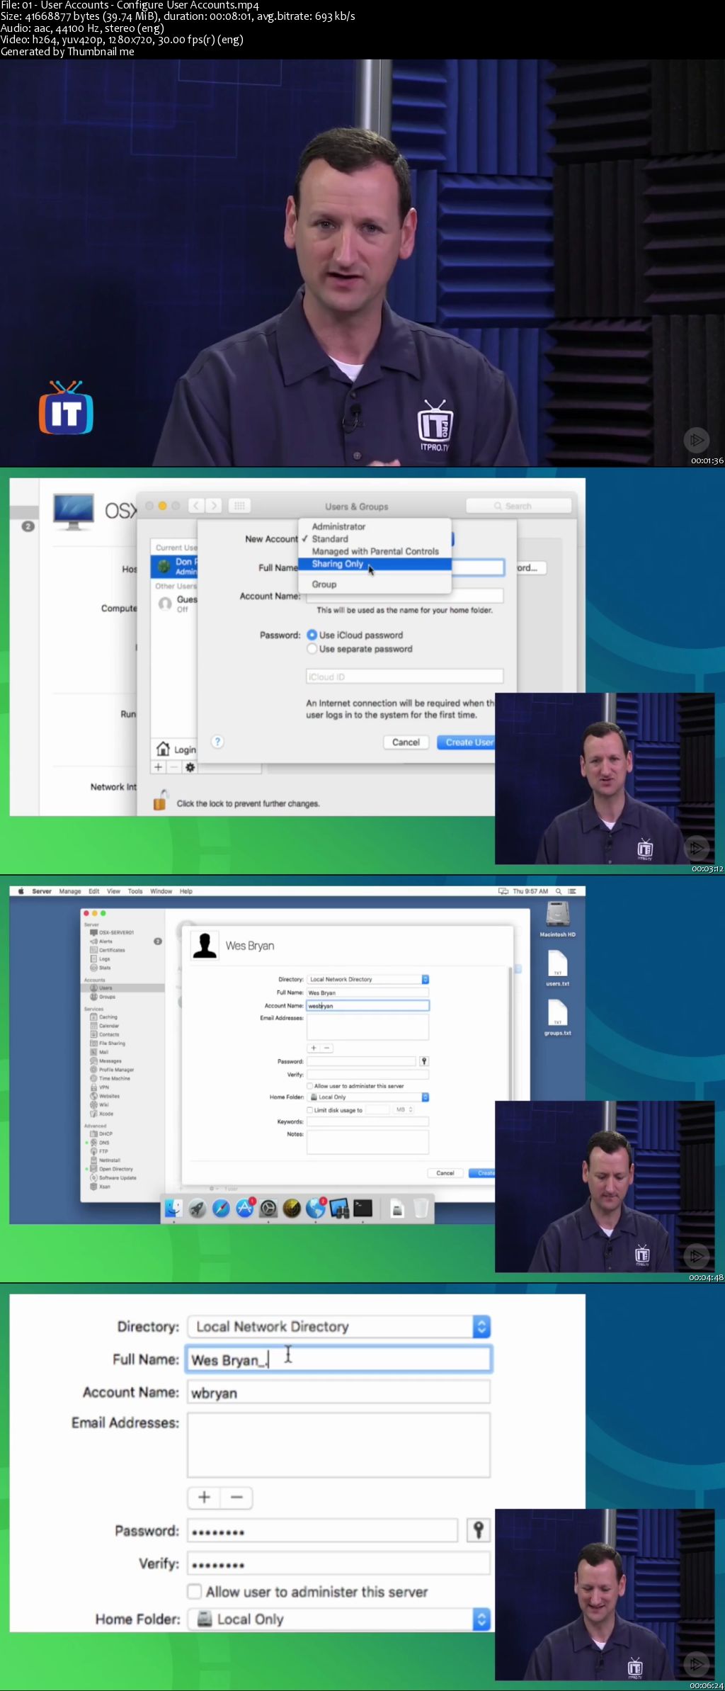Click the gear action button below user list

coord(190,767)
